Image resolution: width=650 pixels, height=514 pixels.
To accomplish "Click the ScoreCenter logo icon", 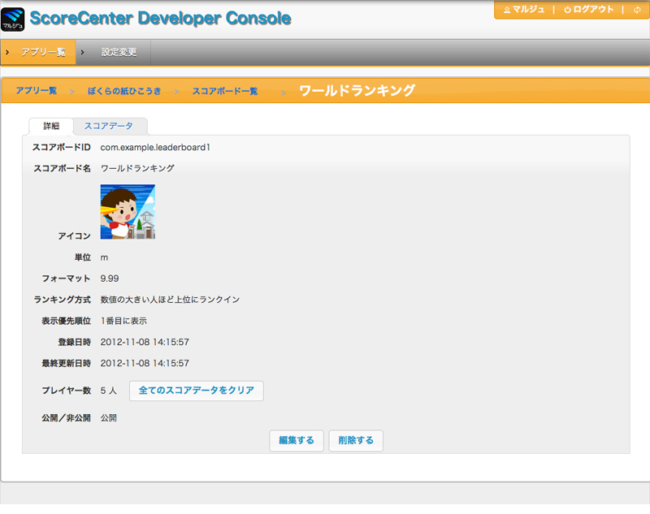I will 14,19.
